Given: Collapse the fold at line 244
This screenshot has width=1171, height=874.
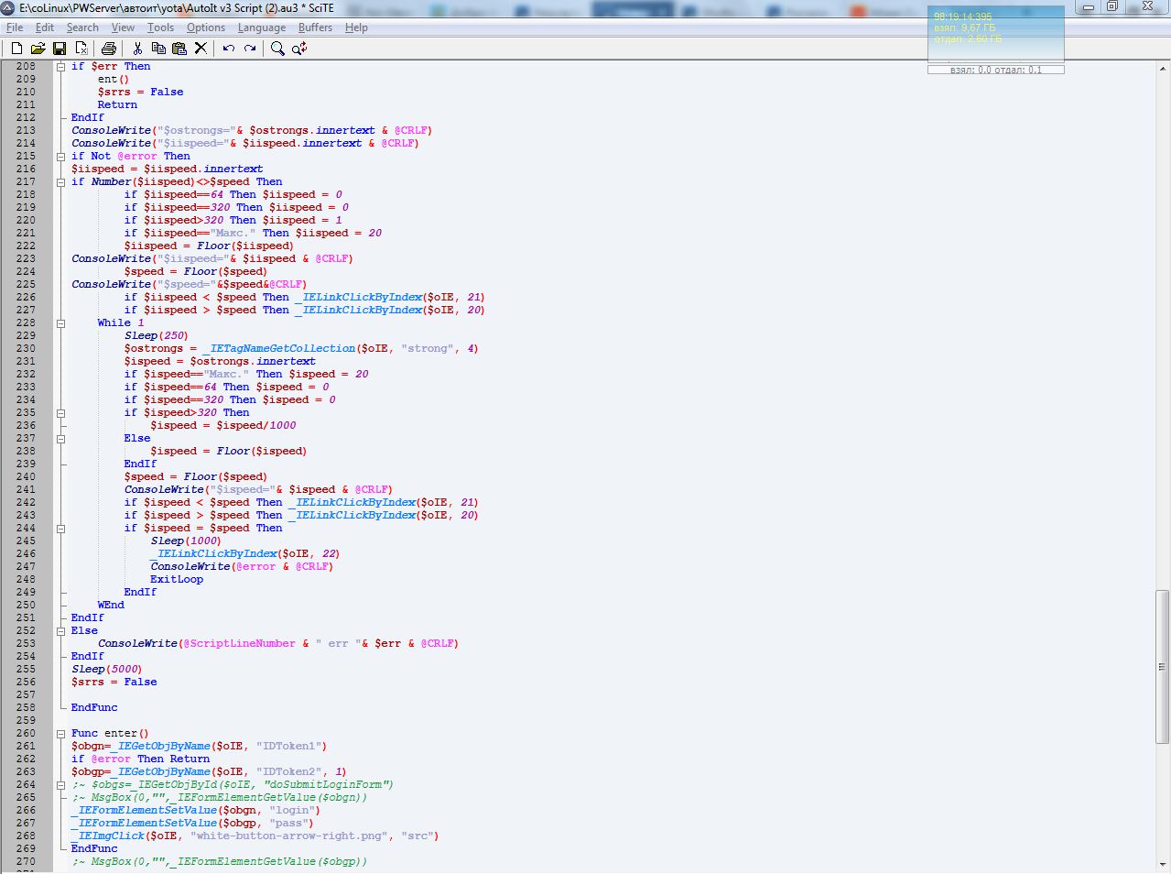Looking at the screenshot, I should pos(61,529).
